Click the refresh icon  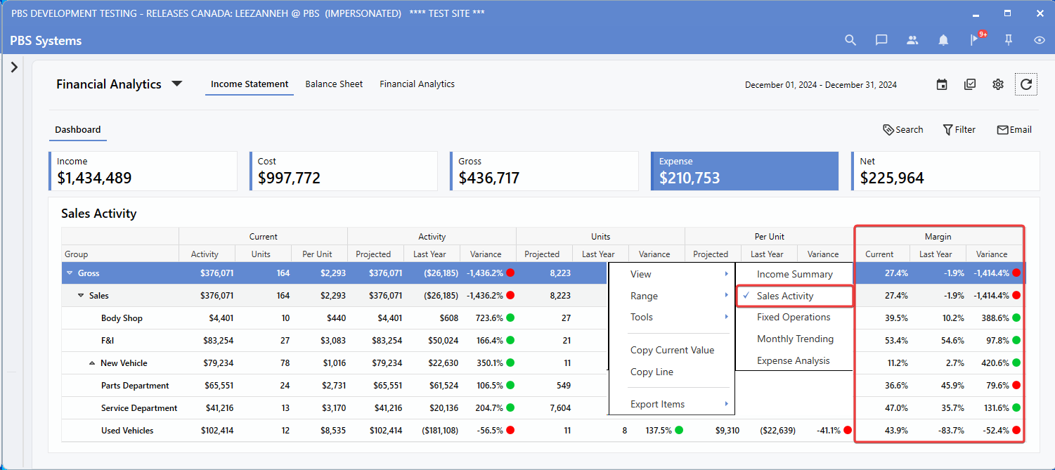1026,84
